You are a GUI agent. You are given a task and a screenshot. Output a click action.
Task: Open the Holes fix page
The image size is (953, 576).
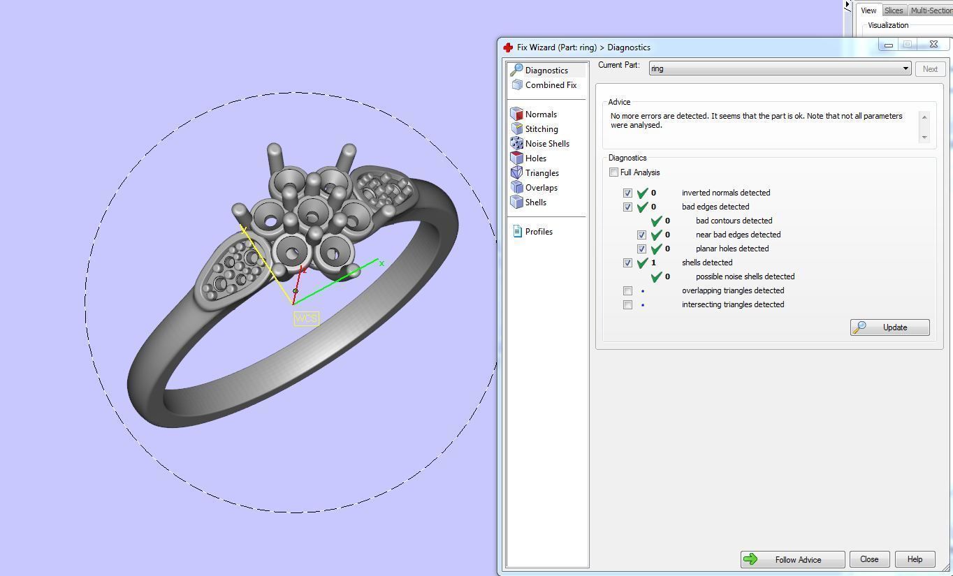click(536, 158)
